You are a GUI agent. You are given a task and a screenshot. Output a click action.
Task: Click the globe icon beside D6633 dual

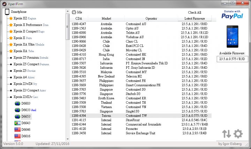pyautogui.click(x=17, y=110)
